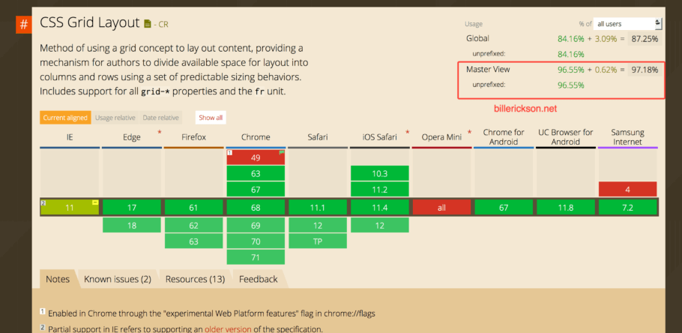This screenshot has width=682, height=333.
Task: Open the Known issues (2) tab
Action: point(118,279)
